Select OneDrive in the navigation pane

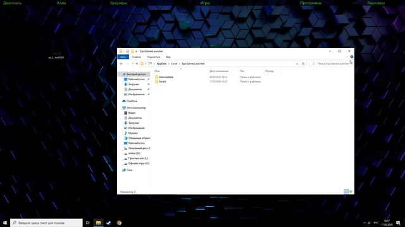(132, 101)
